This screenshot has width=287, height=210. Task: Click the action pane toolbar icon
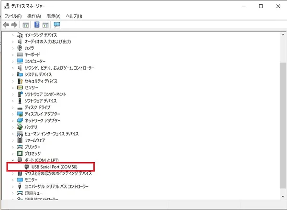tap(45, 25)
